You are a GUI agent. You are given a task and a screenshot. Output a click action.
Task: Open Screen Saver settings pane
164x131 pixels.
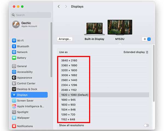(x=29, y=100)
